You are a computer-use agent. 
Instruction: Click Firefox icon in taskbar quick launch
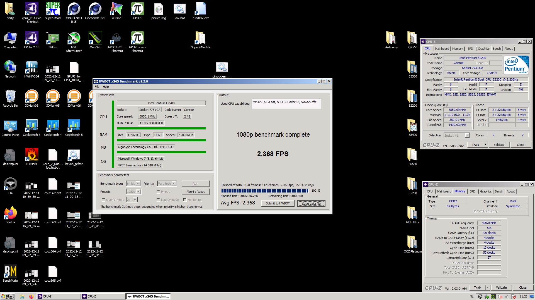(x=31, y=296)
